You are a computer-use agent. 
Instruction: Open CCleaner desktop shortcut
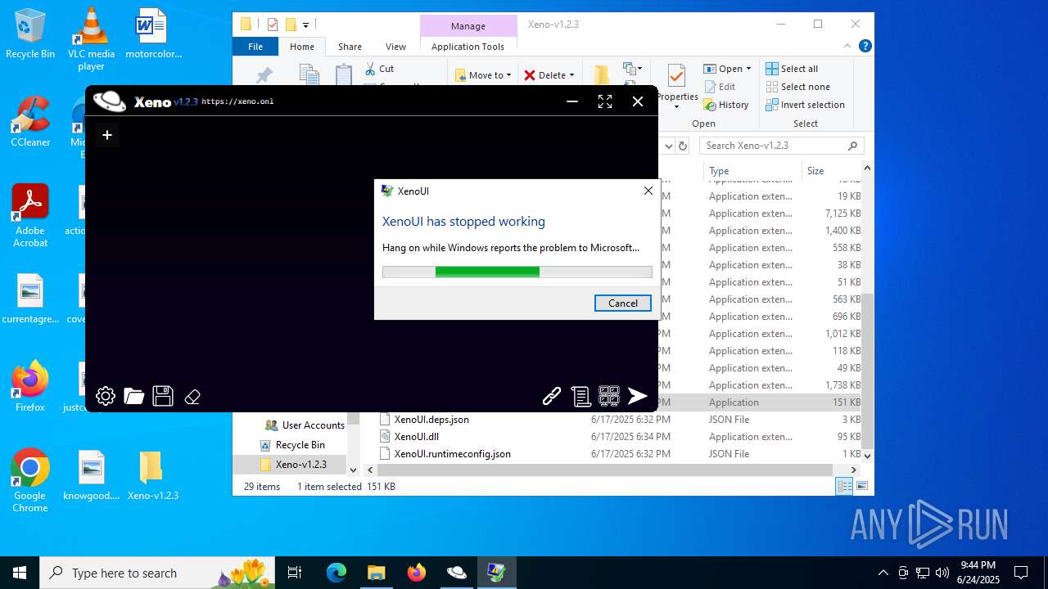(x=30, y=123)
